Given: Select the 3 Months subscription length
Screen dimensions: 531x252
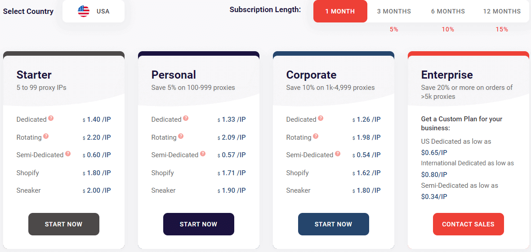Looking at the screenshot, I should tap(394, 11).
